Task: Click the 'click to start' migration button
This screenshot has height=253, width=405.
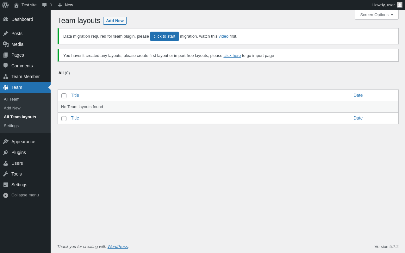Action: 165,36
